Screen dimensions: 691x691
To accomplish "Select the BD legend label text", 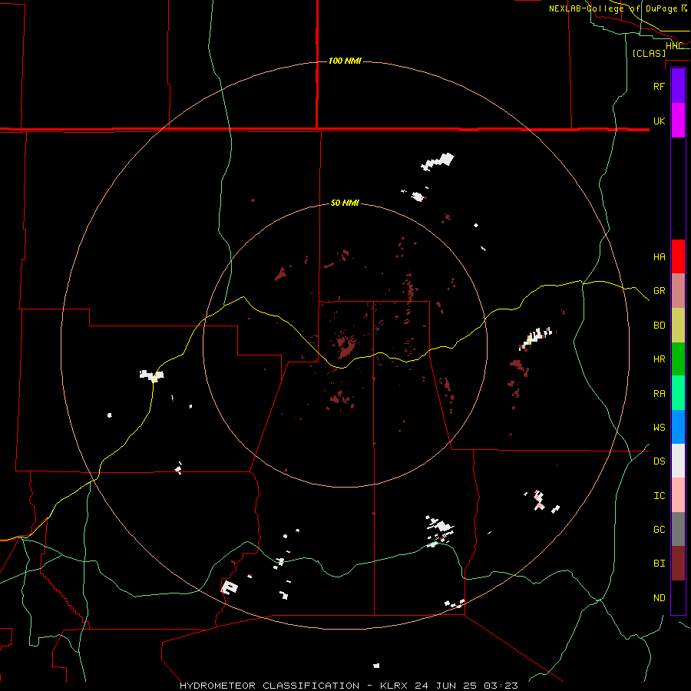I will (659, 326).
